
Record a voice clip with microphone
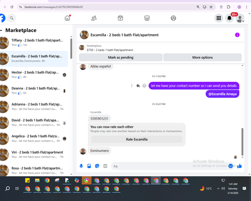(x=81, y=166)
